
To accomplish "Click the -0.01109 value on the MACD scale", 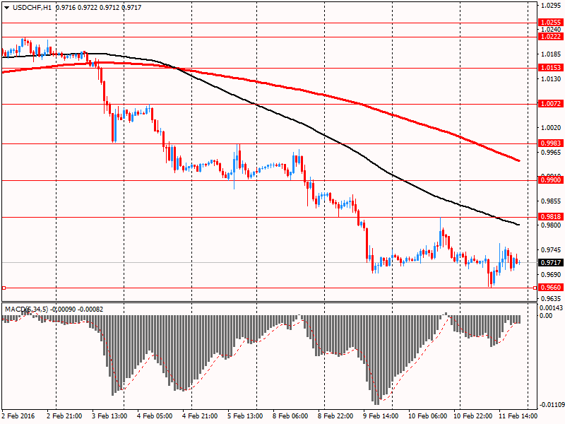I will tap(552, 404).
